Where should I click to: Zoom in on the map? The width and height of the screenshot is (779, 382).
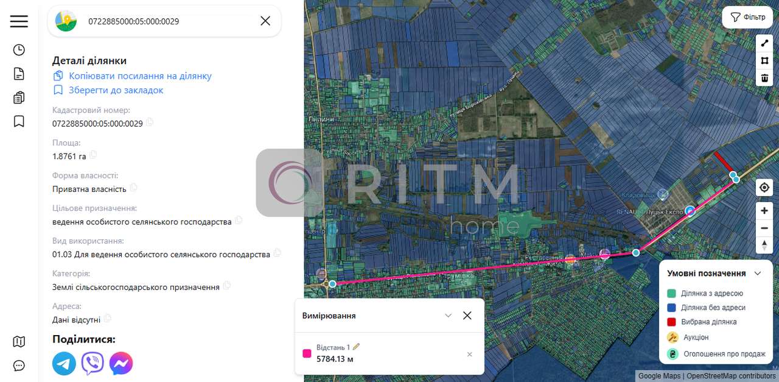(x=764, y=211)
